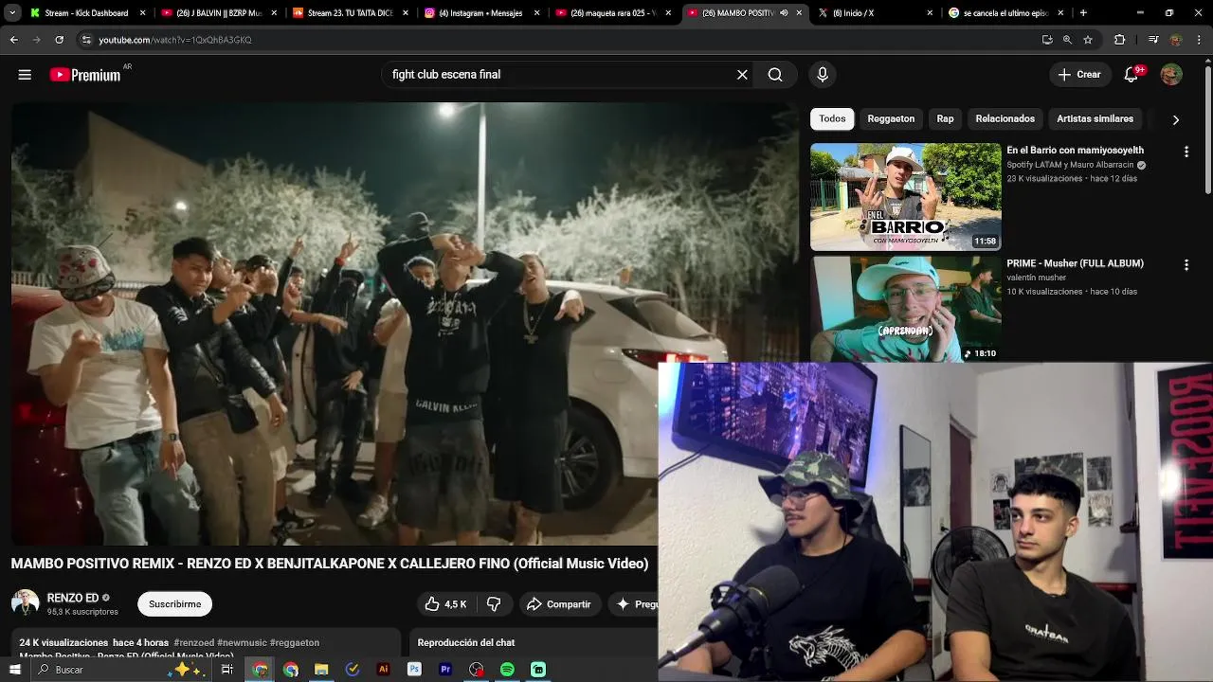Open #reggaeton hashtag link

pos(295,643)
